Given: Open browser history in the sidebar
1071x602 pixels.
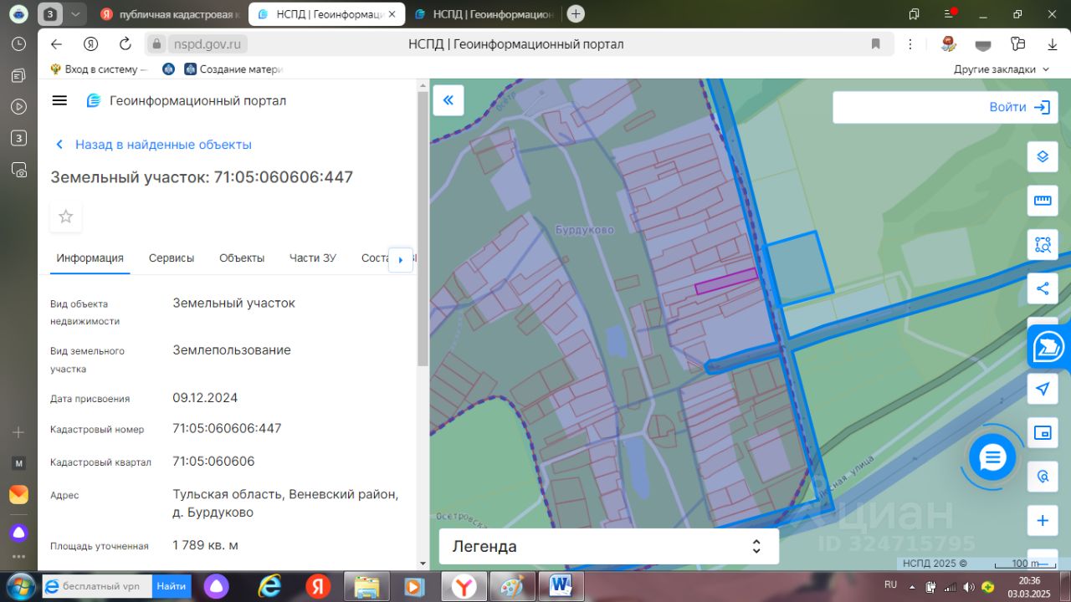Looking at the screenshot, I should 18,44.
